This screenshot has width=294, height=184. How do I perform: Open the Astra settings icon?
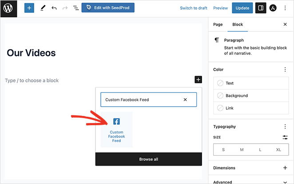pyautogui.click(x=273, y=8)
